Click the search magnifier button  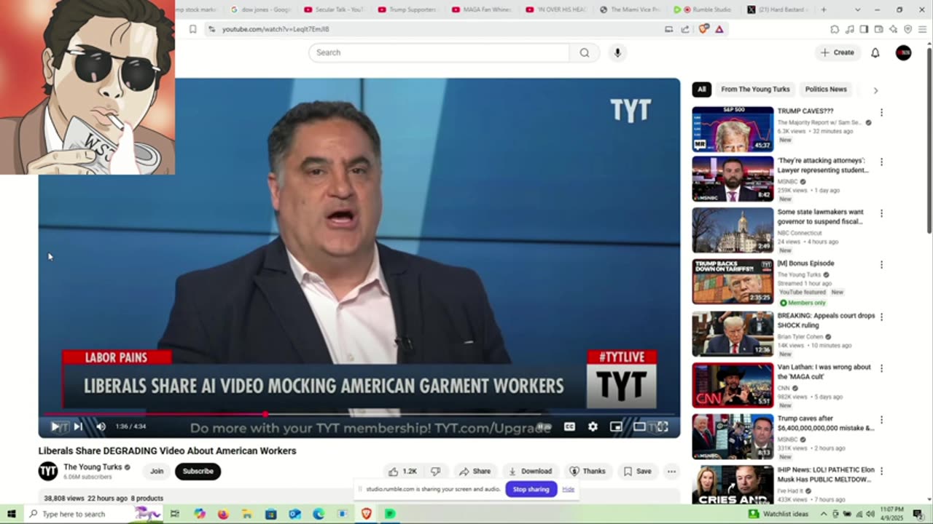pos(585,52)
